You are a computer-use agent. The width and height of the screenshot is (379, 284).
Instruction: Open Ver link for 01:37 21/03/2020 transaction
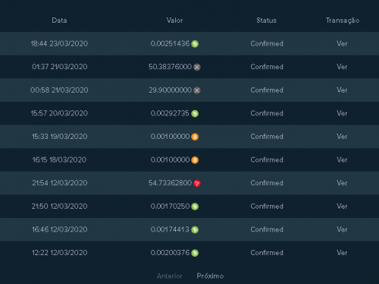342,67
